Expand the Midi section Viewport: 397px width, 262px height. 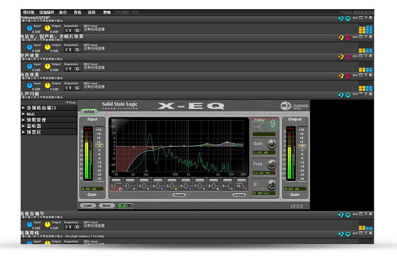click(x=49, y=114)
